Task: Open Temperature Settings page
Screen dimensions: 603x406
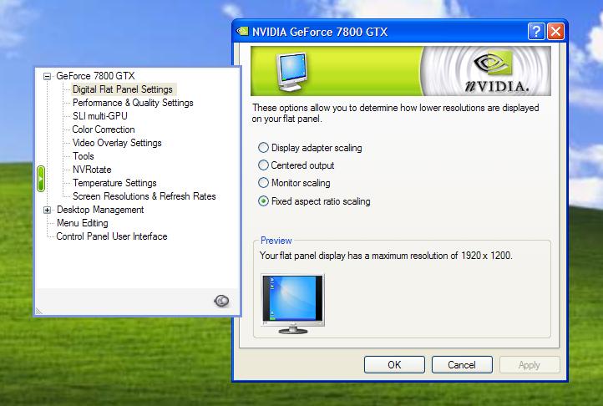Action: tap(114, 183)
